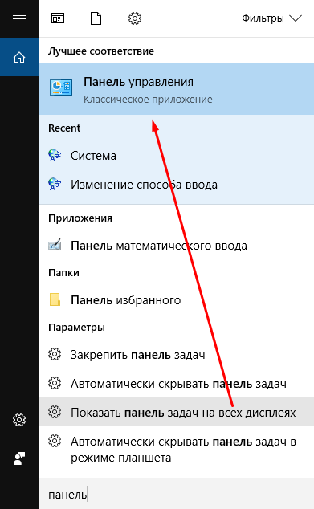Switch to the Documents filter icon

(x=96, y=18)
